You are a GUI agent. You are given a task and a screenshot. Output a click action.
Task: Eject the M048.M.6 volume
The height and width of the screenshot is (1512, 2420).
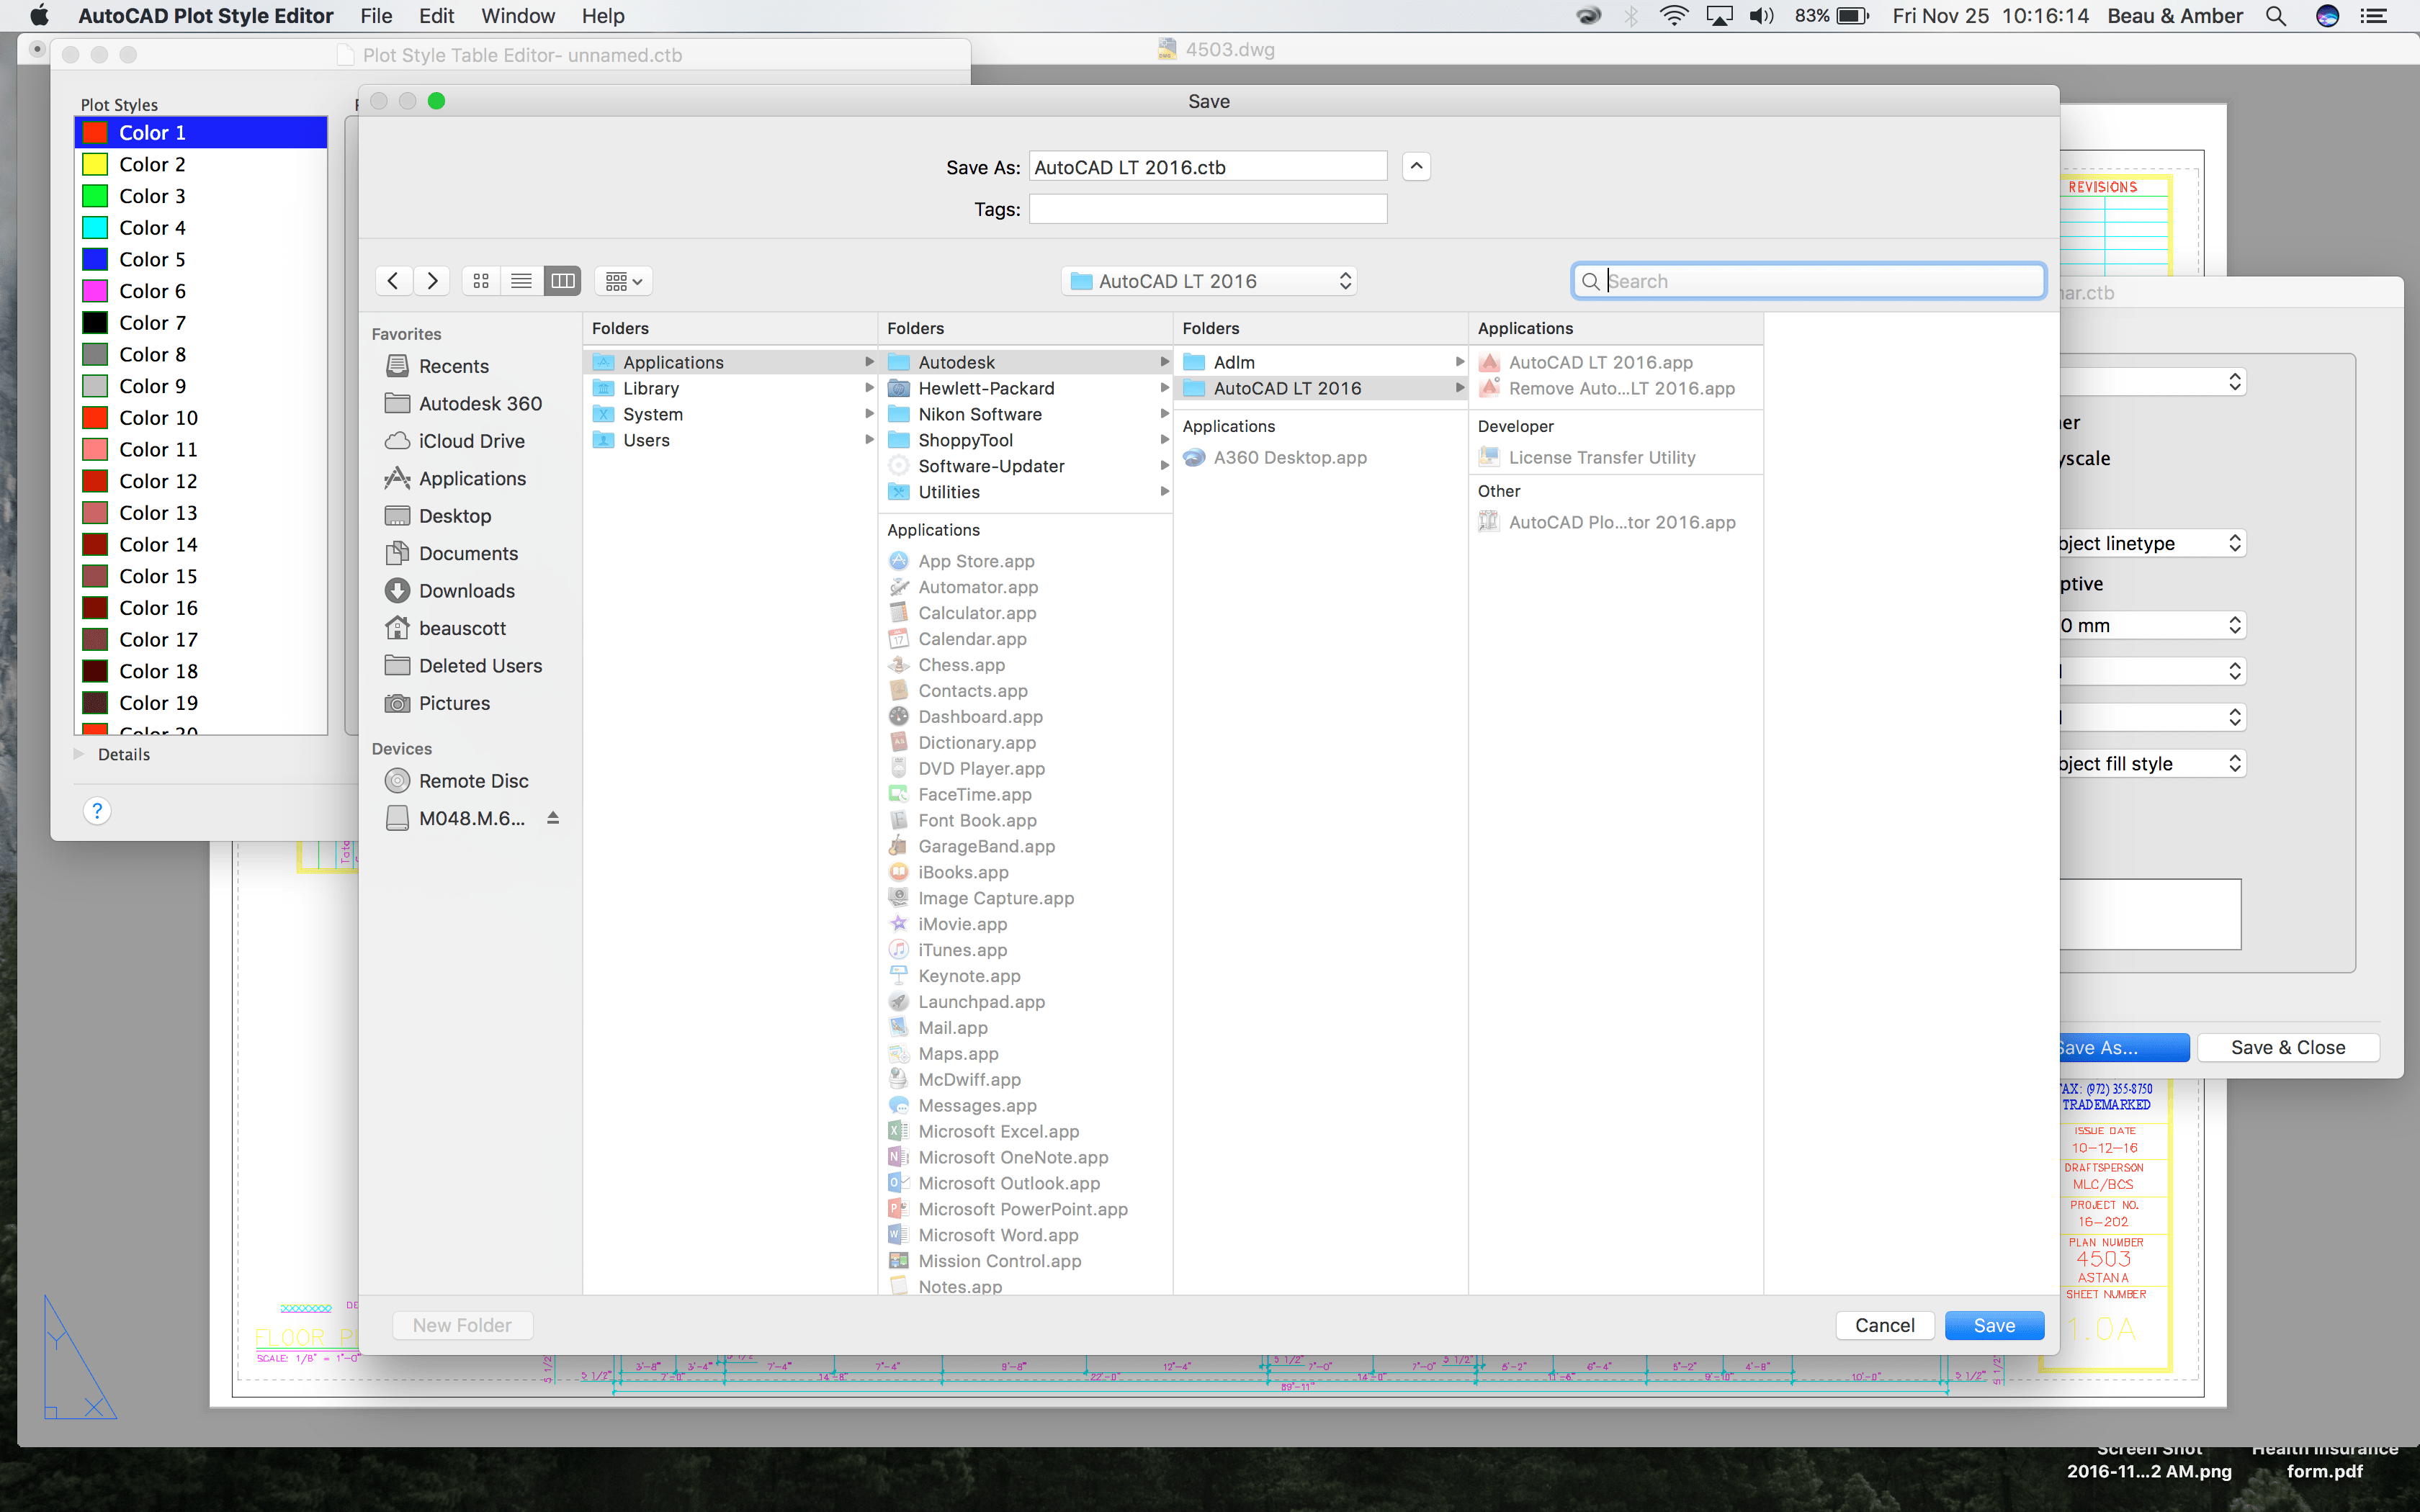pos(553,818)
